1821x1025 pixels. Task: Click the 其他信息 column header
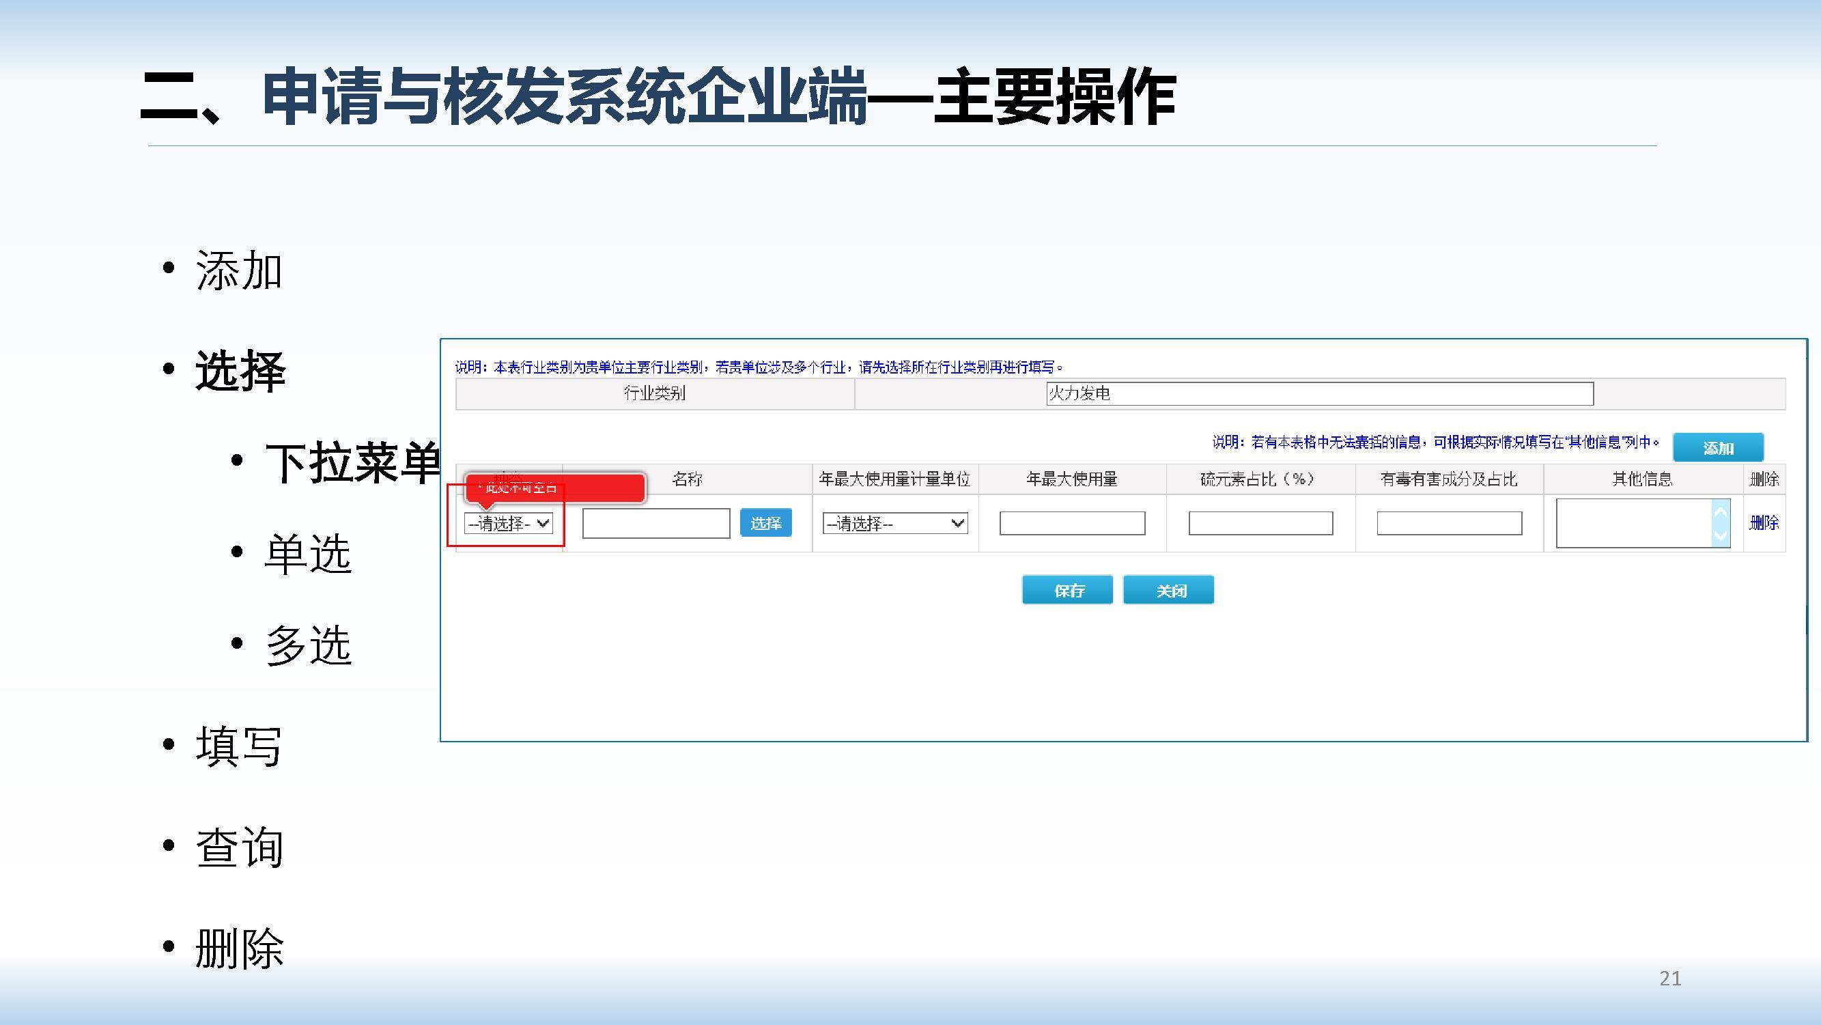point(1642,480)
